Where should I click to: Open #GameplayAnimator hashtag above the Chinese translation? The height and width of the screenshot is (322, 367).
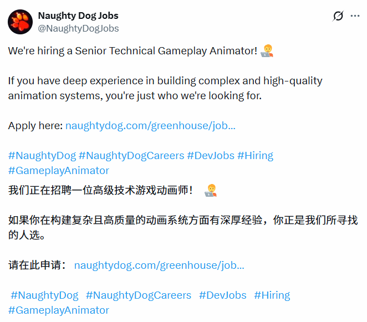(58, 170)
